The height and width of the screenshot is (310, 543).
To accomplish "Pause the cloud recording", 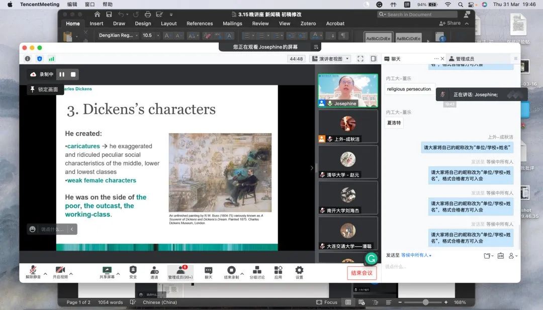I will pos(62,74).
